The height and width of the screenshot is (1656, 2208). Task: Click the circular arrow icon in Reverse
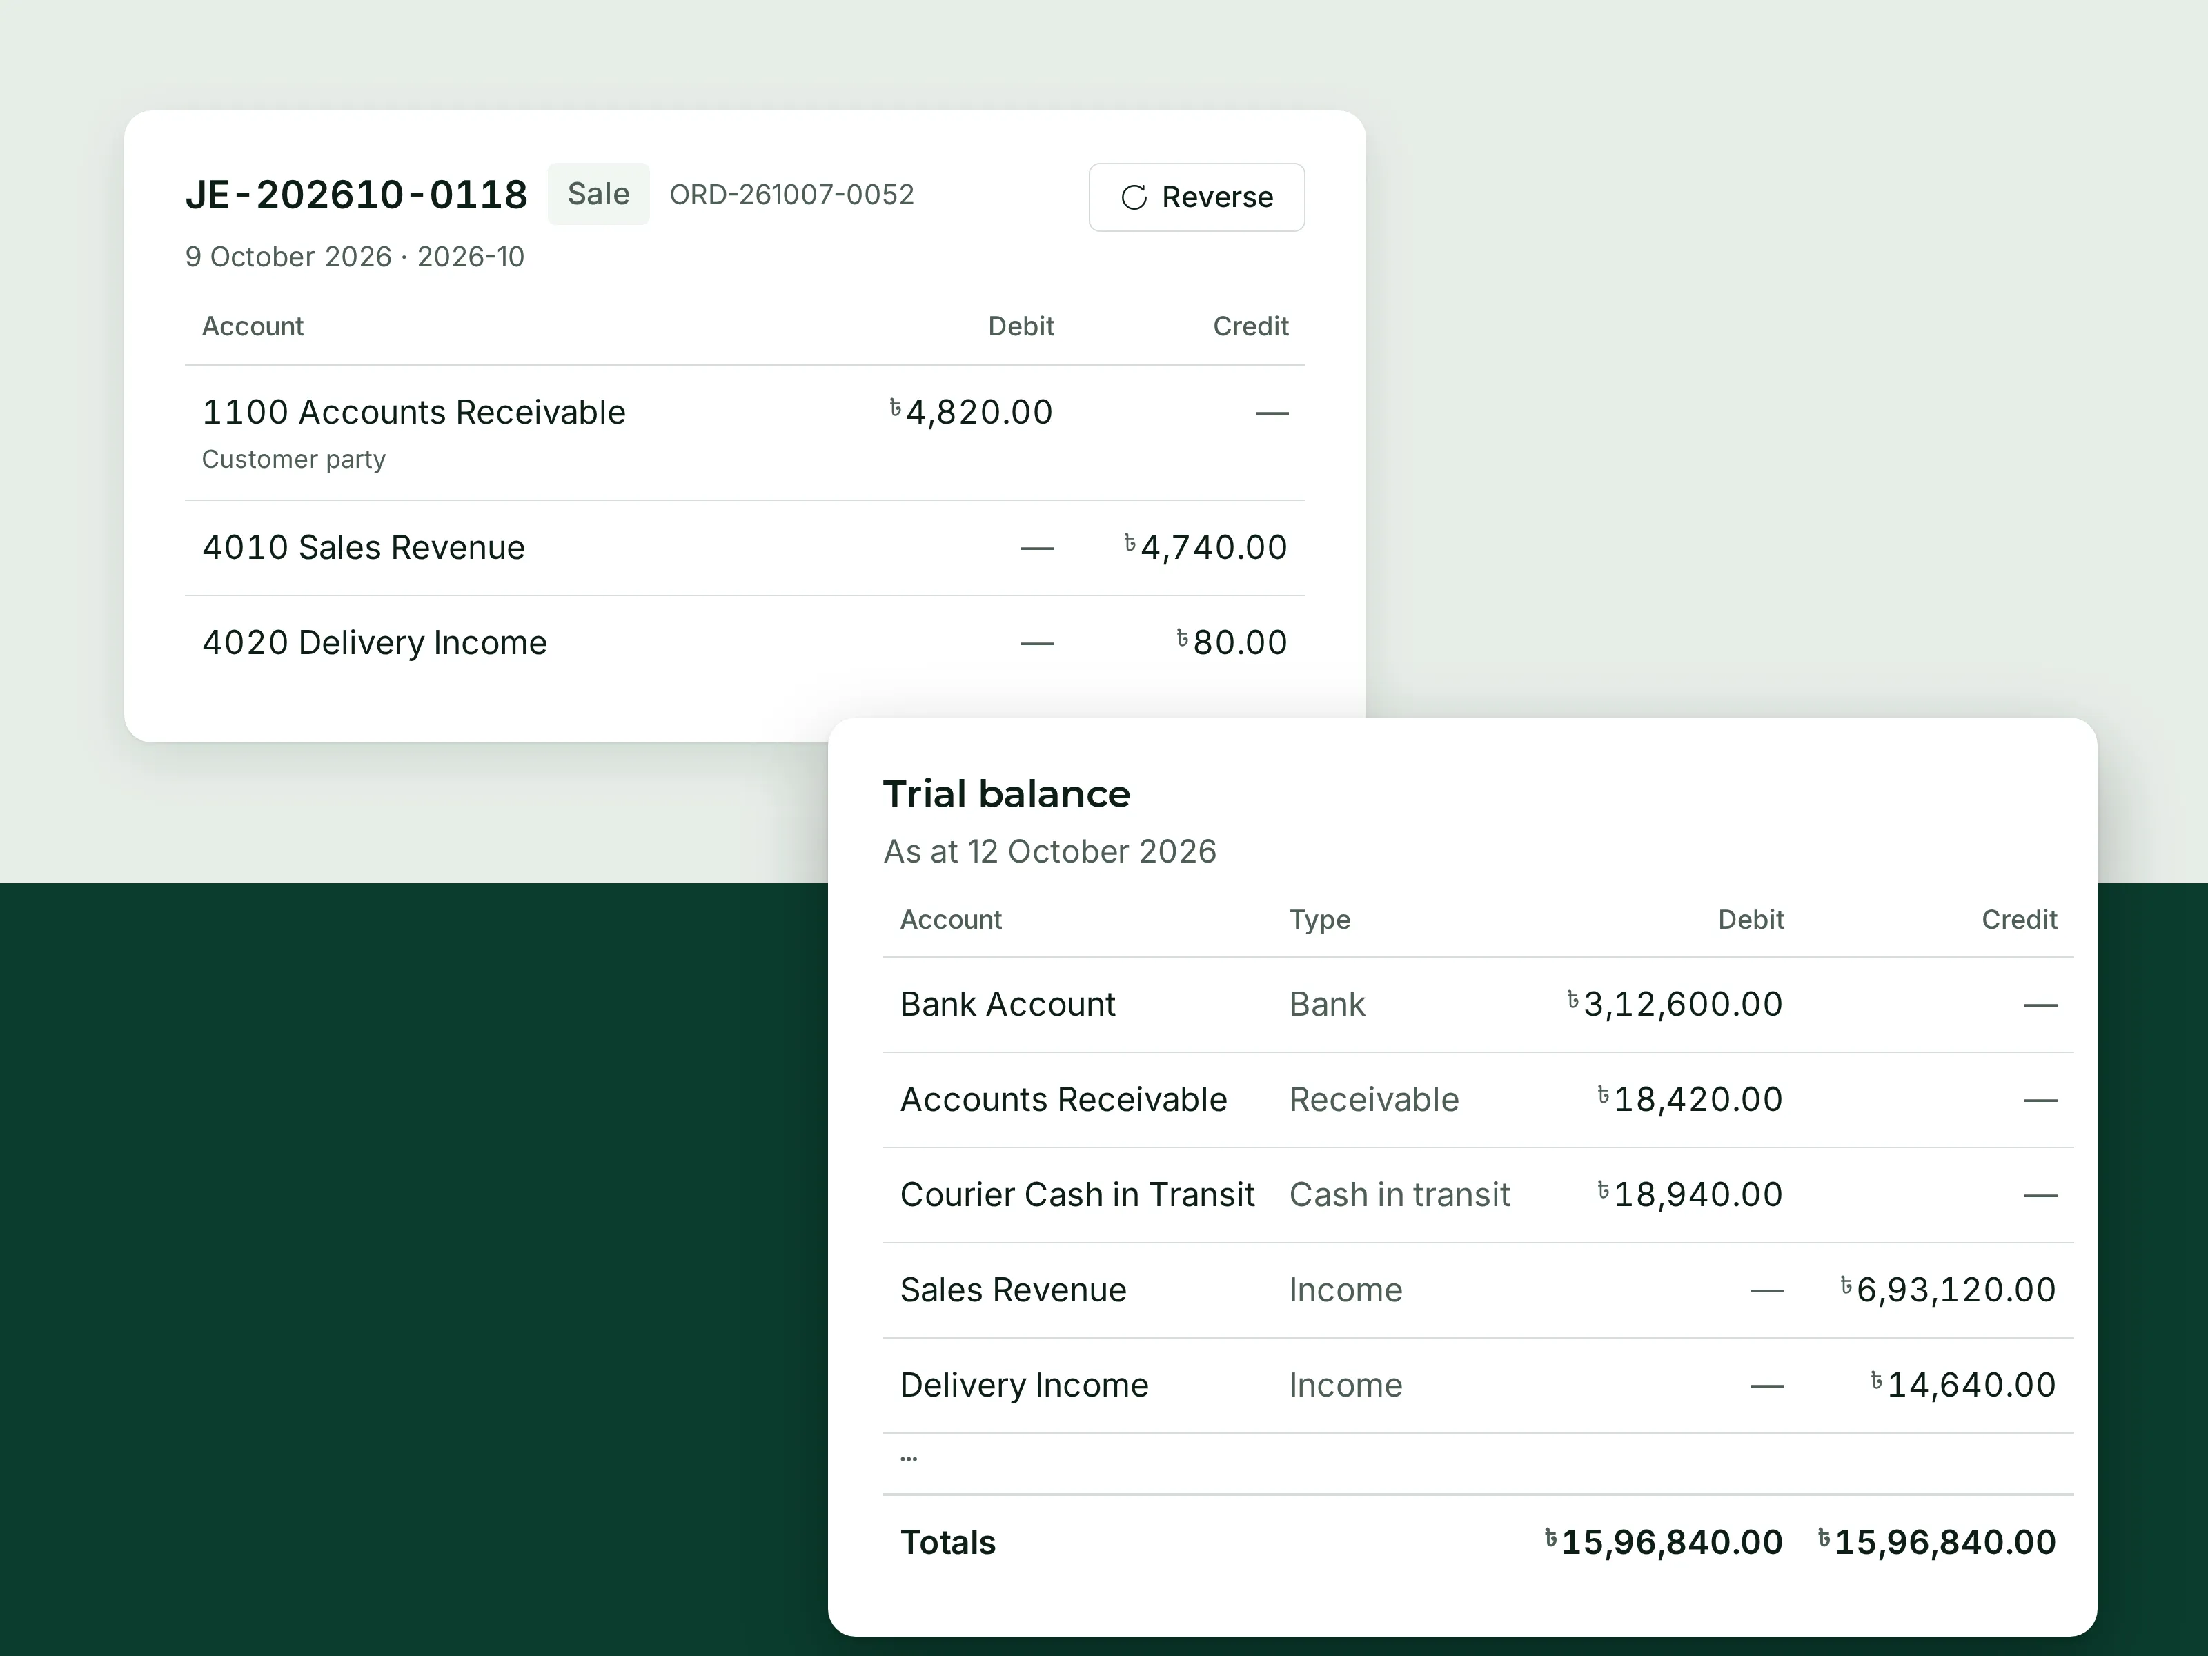[1134, 197]
